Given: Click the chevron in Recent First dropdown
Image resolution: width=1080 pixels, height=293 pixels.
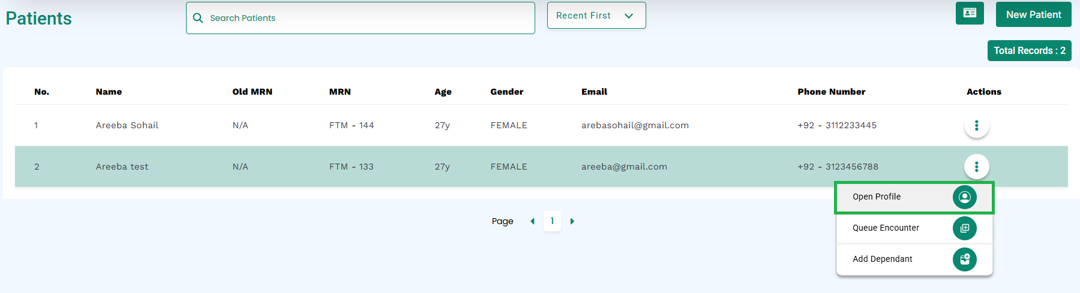Looking at the screenshot, I should [629, 16].
